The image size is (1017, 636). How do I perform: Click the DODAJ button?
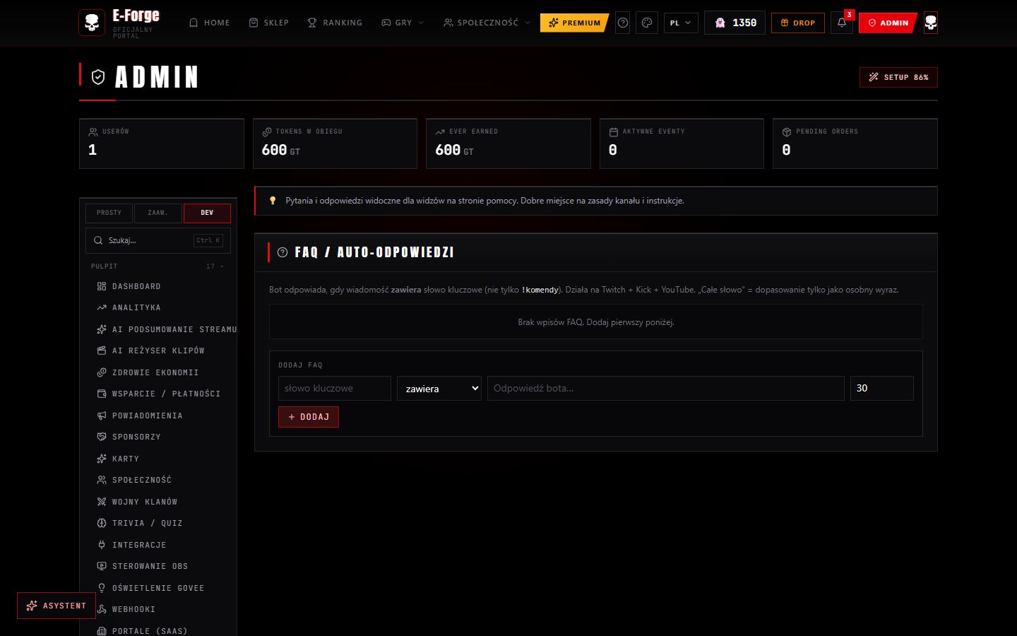pyautogui.click(x=309, y=417)
